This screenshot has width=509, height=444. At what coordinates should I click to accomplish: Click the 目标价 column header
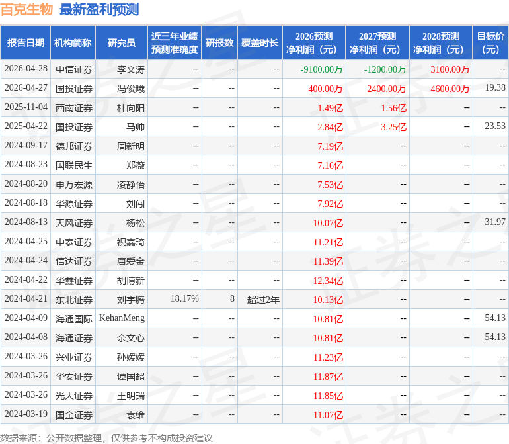point(490,43)
